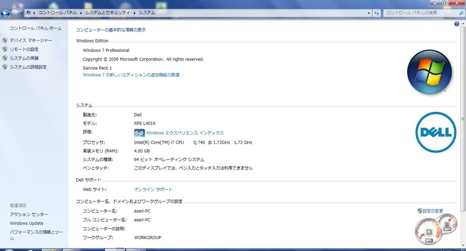This screenshot has height=251, width=466.
Task: Select コントロール パネル breadcrumb
Action: [x=57, y=13]
